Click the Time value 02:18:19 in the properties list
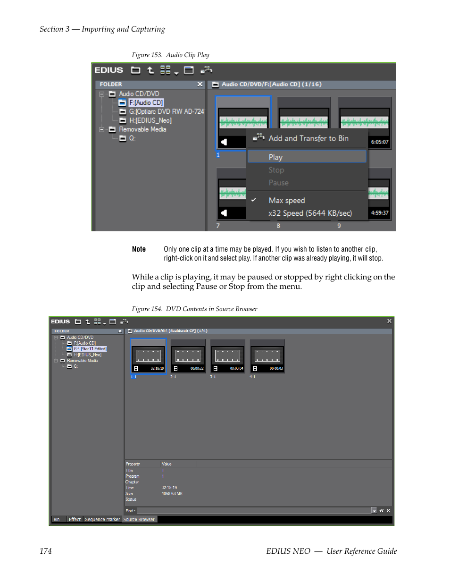This screenshot has height=583, width=450. tap(169, 488)
